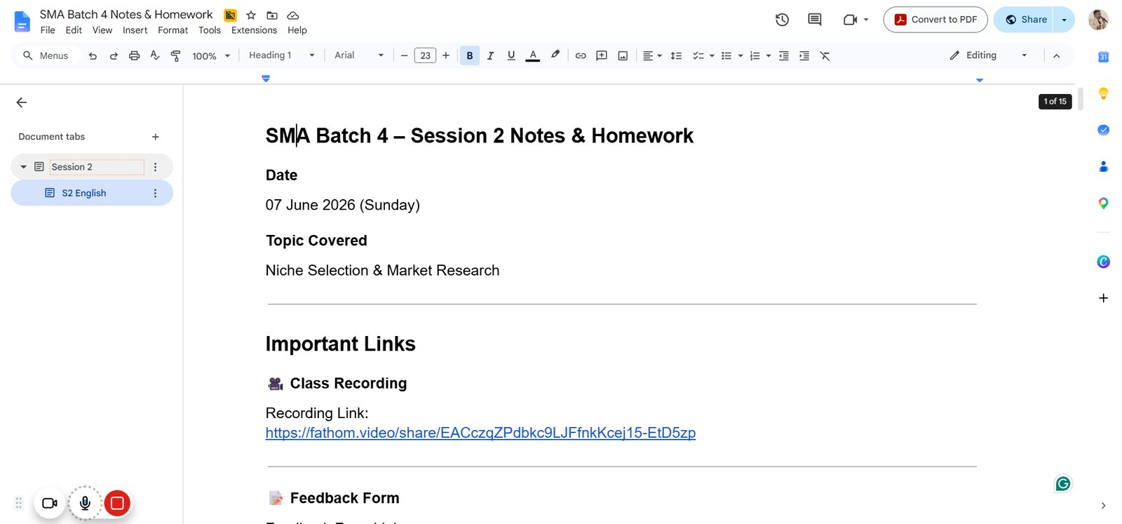Stop the screen recording

117,503
